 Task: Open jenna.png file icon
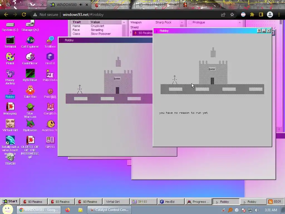10,109
